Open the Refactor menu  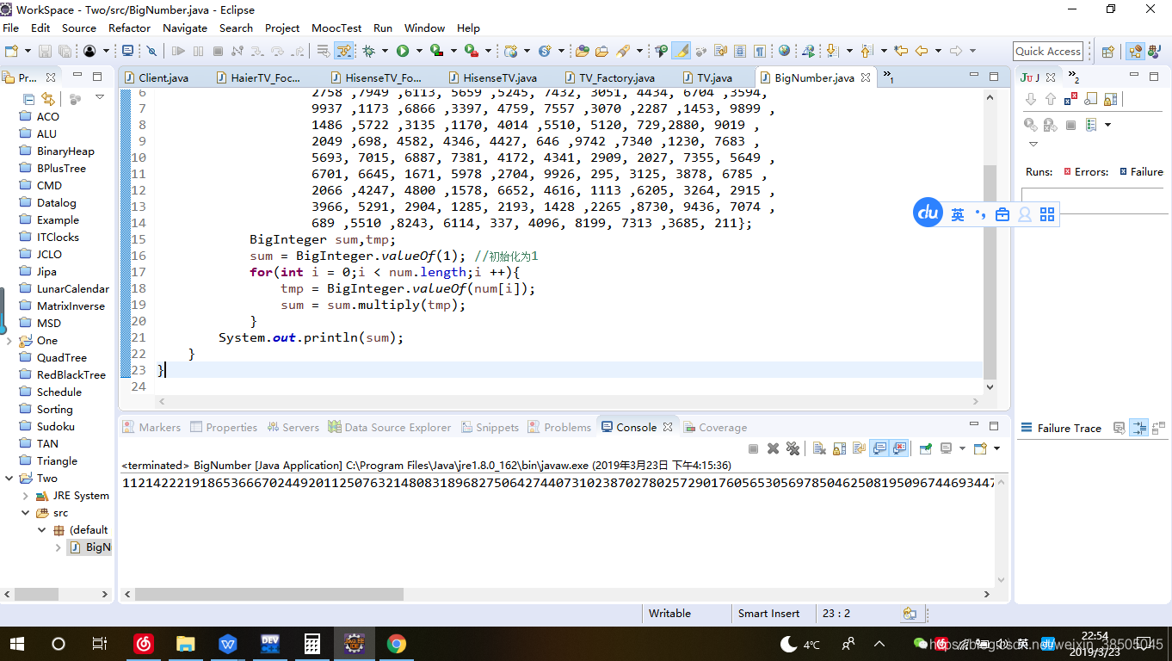[x=129, y=28]
